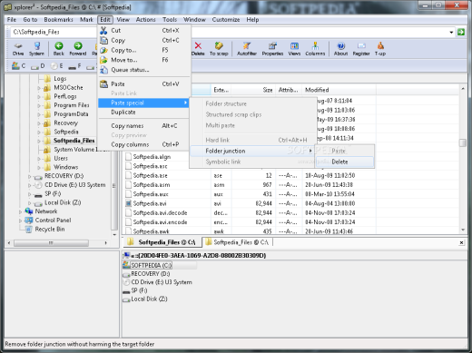The width and height of the screenshot is (472, 353).
Task: Expand the Network tree node
Action: tap(20, 211)
